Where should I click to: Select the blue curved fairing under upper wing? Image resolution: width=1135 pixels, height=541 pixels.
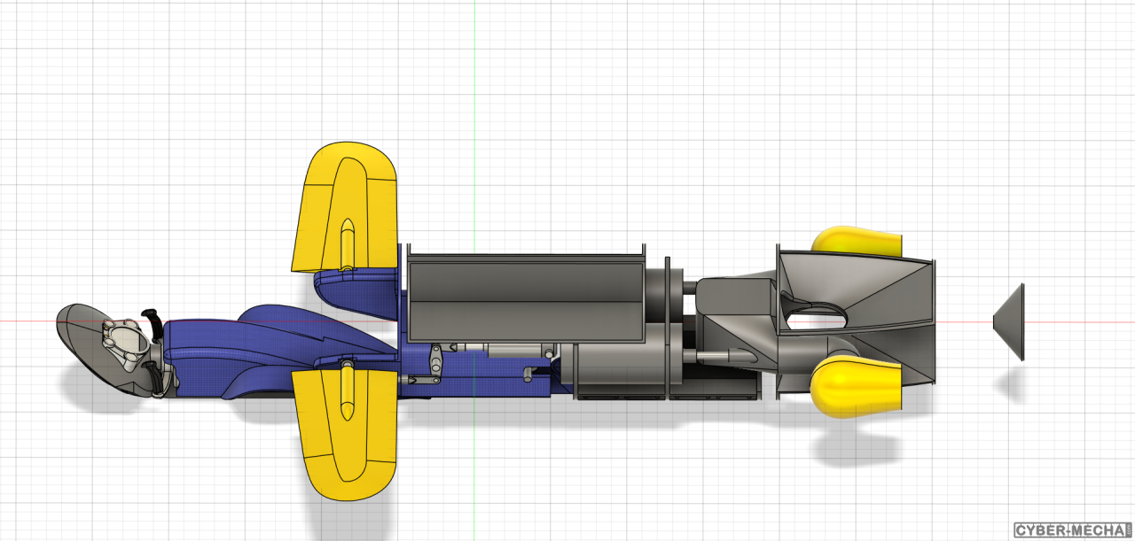tap(355, 288)
